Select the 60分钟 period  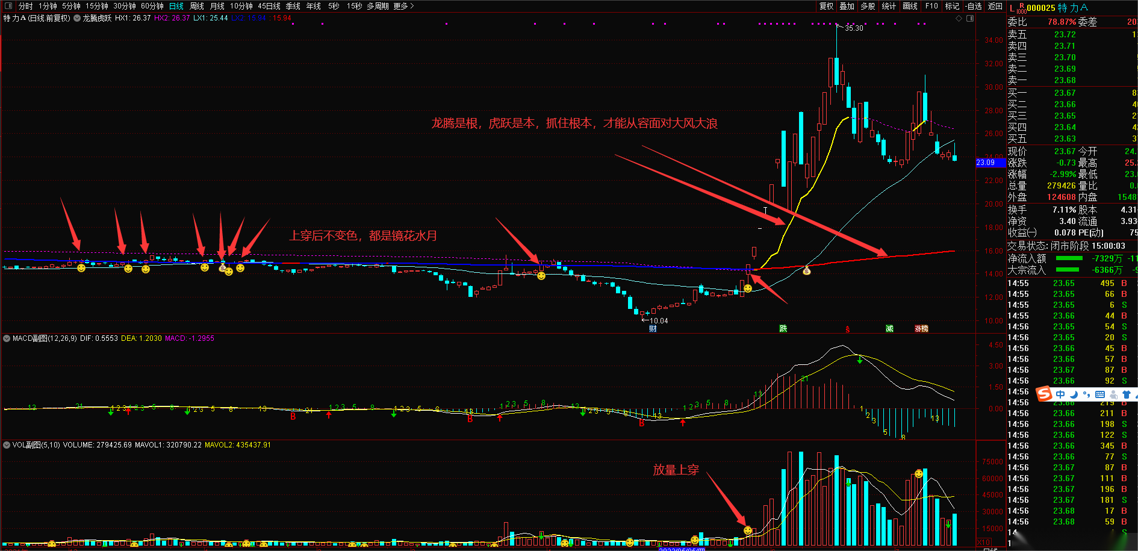click(152, 6)
